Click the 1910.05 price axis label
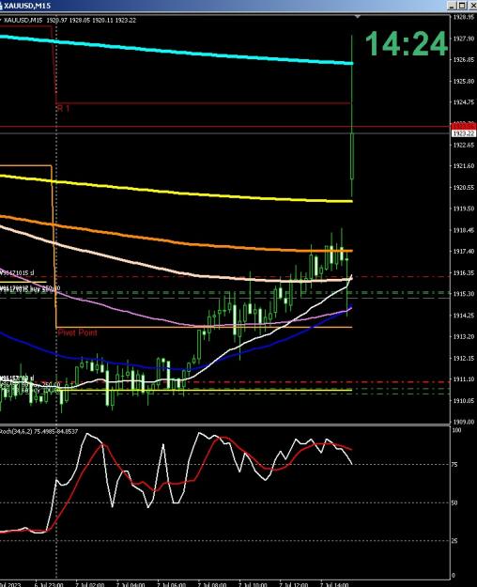The image size is (477, 587). tap(464, 400)
